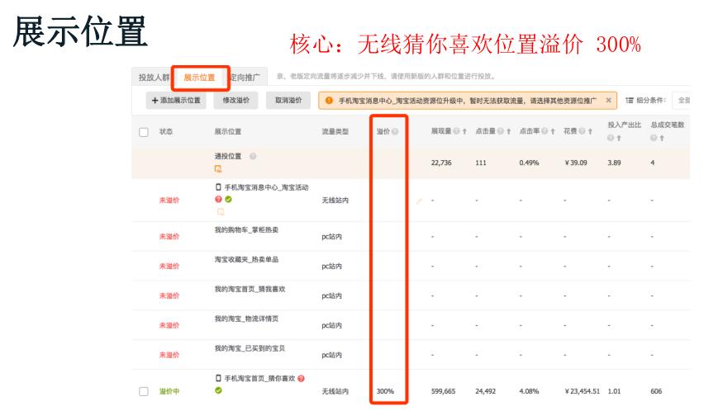This screenshot has height=411, width=704.
Task: Click the green 溢价中 status
Action: (x=169, y=391)
